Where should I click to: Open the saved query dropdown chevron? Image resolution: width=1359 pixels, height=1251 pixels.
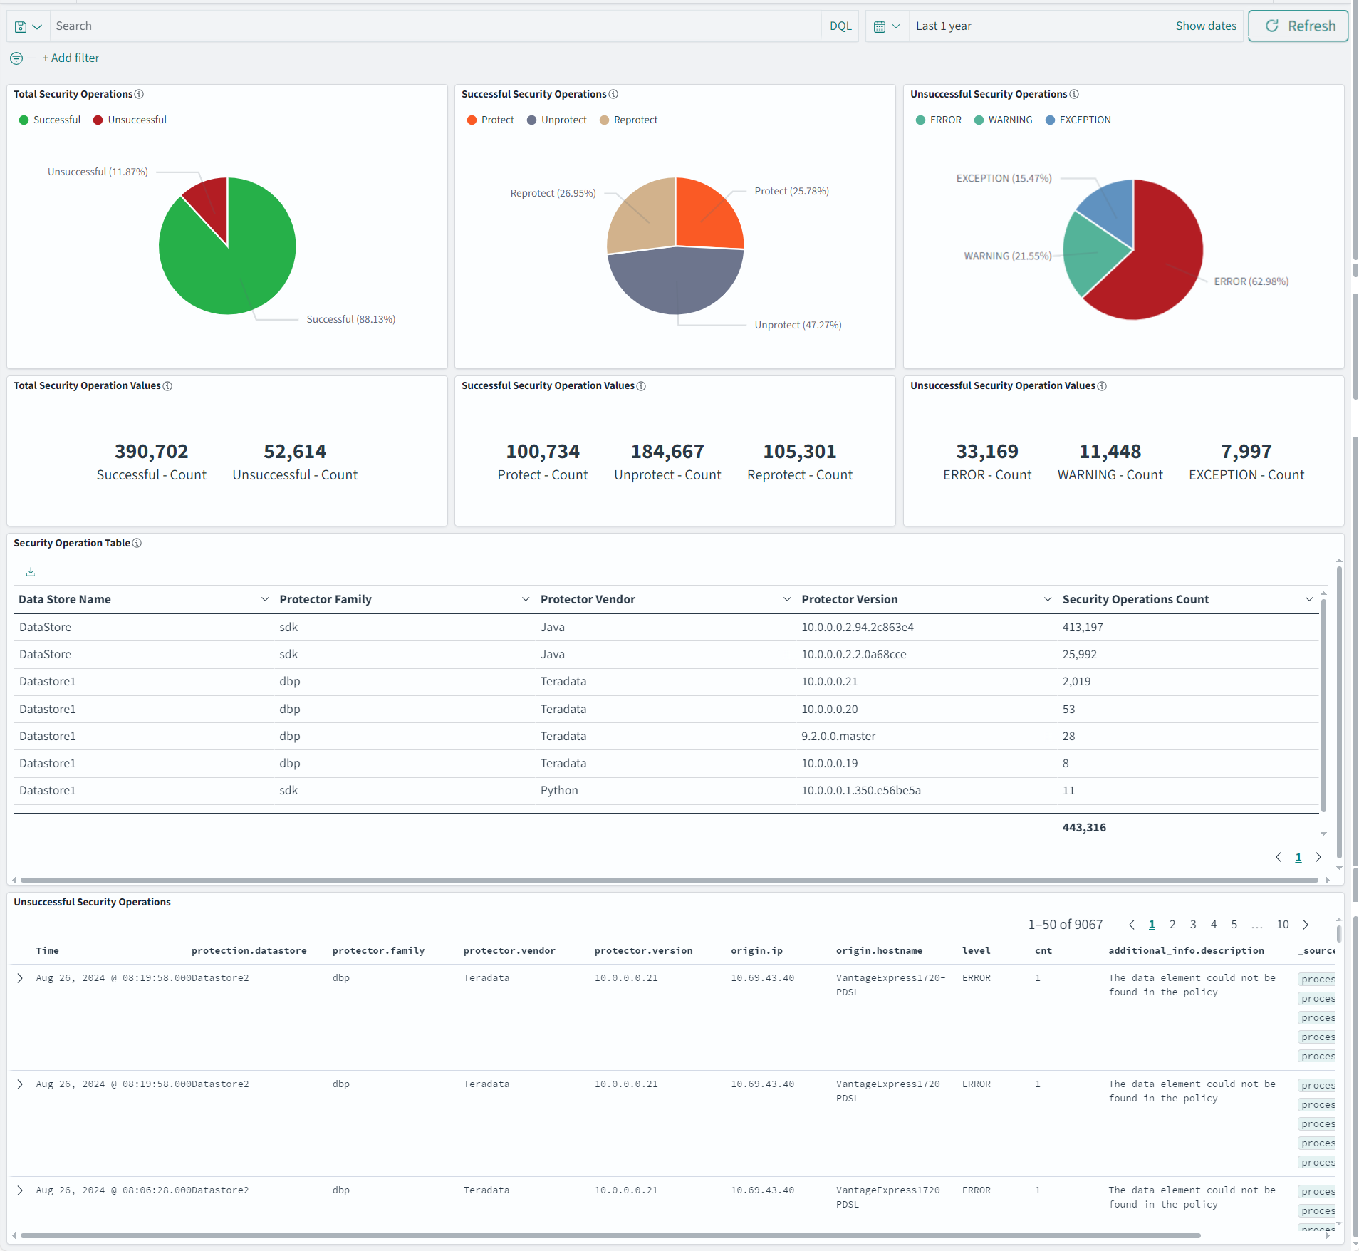36,26
